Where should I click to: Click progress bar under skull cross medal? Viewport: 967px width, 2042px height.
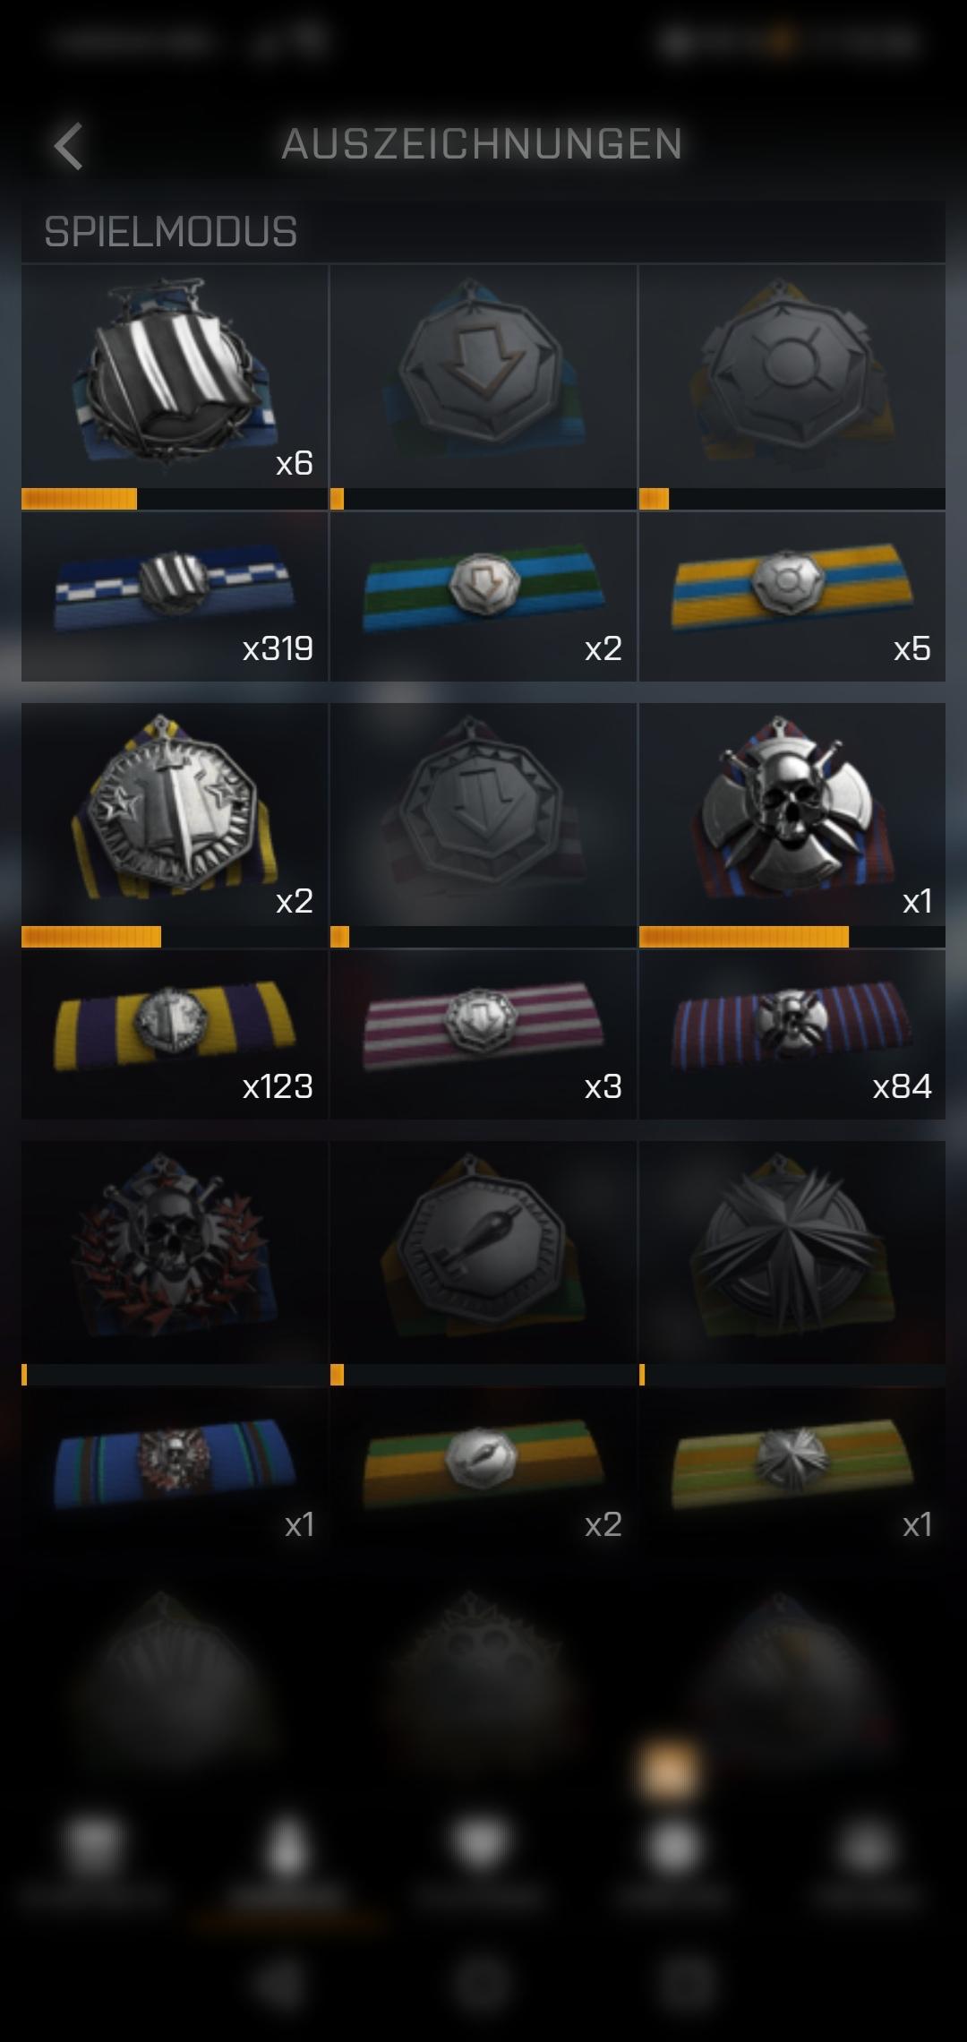(x=792, y=937)
